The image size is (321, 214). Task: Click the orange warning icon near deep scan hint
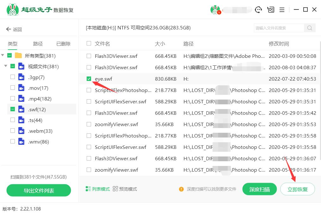tap(181, 189)
